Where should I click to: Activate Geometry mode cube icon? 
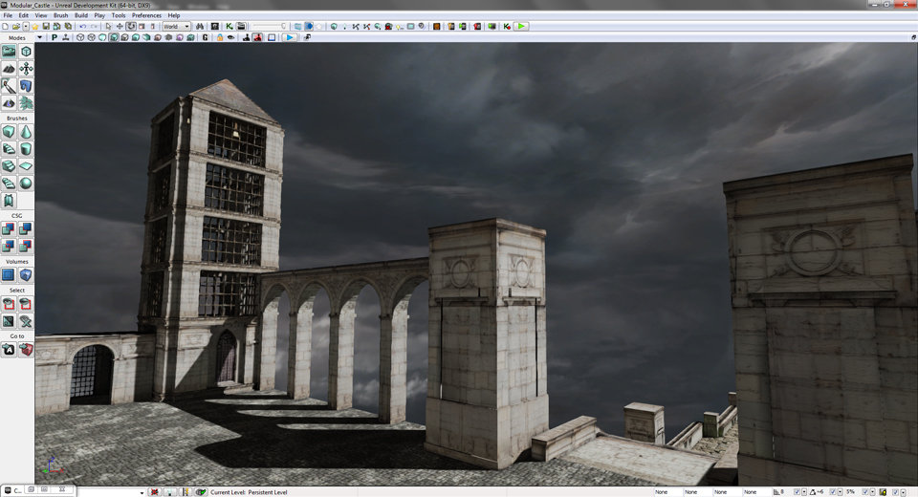point(26,52)
